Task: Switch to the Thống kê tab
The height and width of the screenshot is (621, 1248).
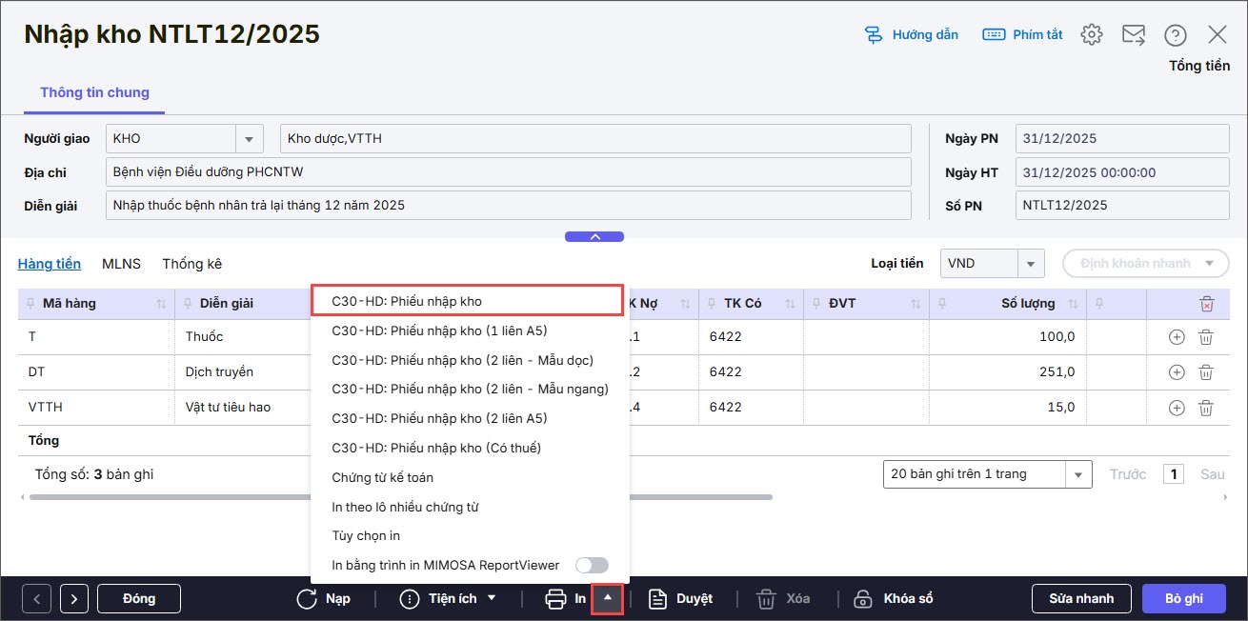Action: point(191,264)
